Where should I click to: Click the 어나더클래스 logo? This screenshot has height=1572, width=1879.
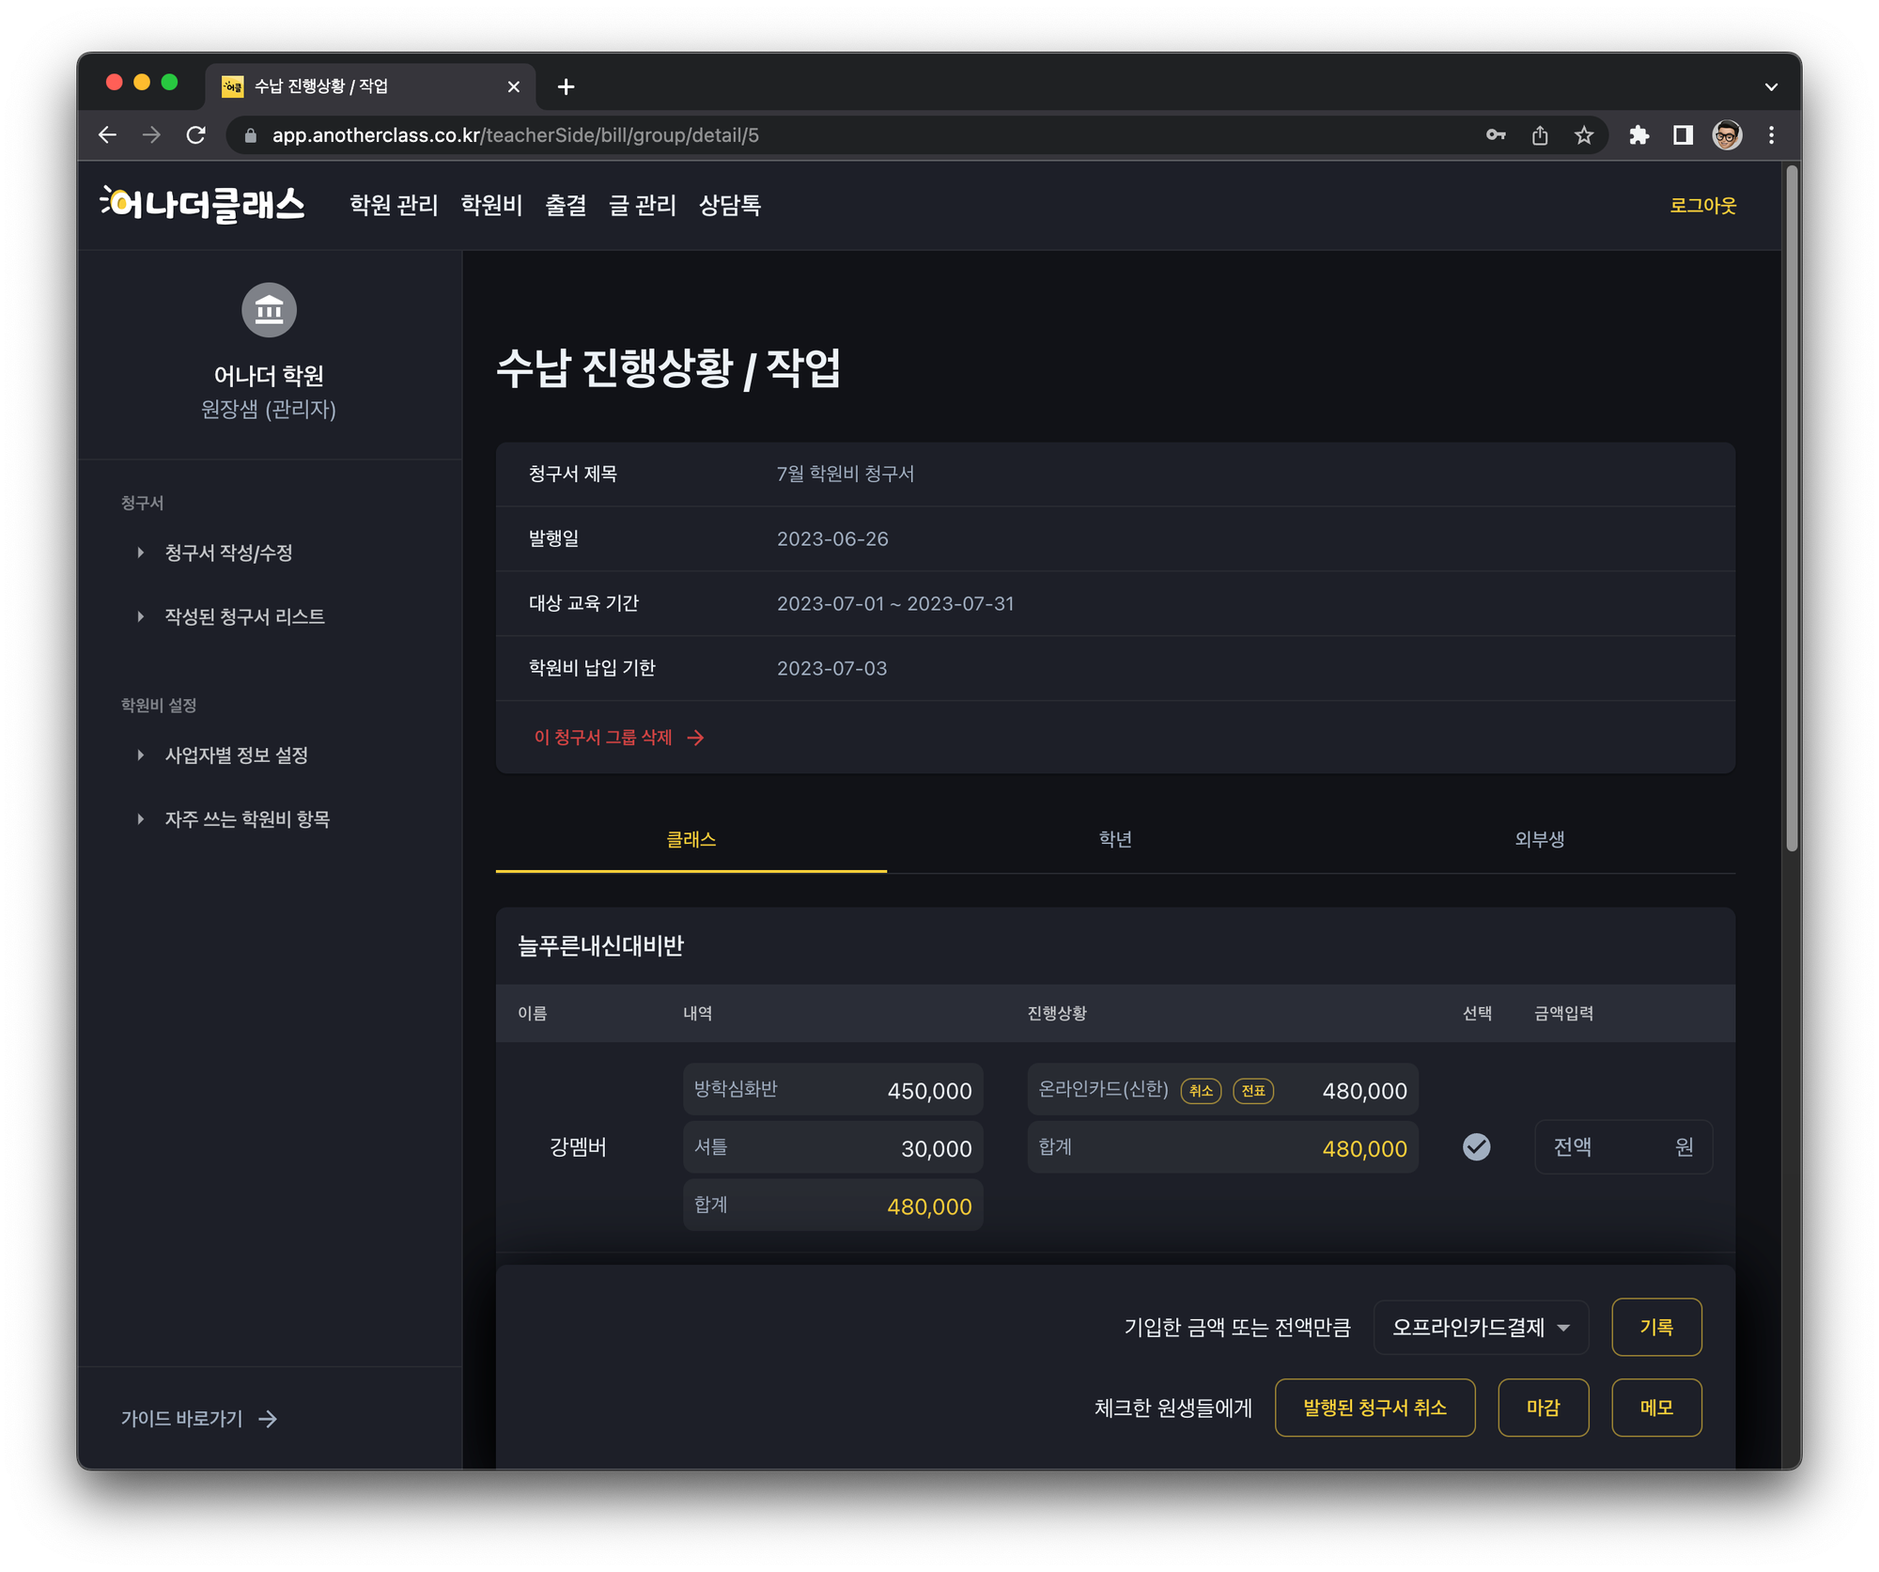coord(203,204)
